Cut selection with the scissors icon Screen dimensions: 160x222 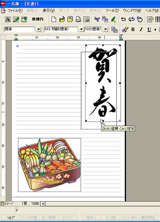point(97,19)
